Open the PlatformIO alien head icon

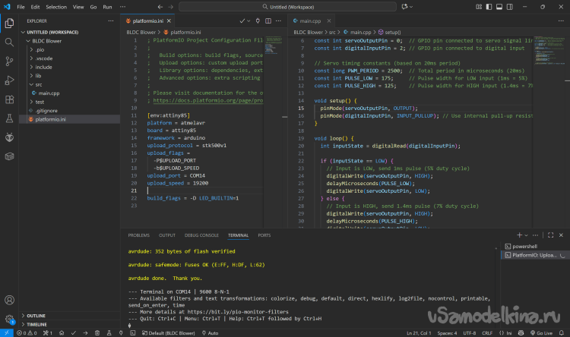[9, 137]
